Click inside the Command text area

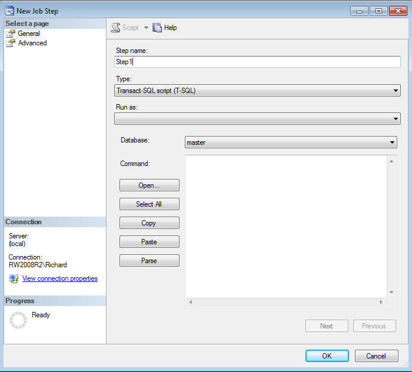point(286,227)
